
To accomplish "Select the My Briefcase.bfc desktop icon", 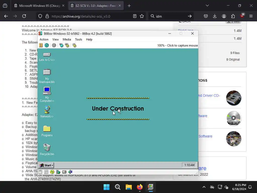I will tap(47, 76).
